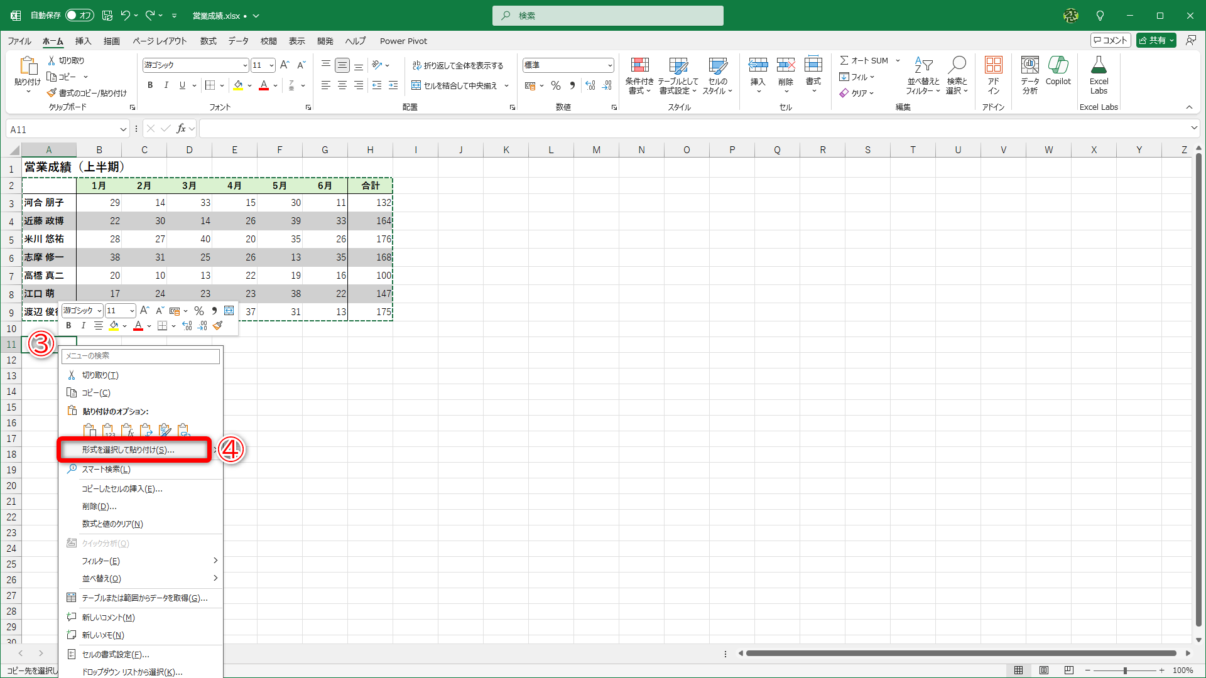Click the Copilot icon in ribbon

tap(1058, 65)
